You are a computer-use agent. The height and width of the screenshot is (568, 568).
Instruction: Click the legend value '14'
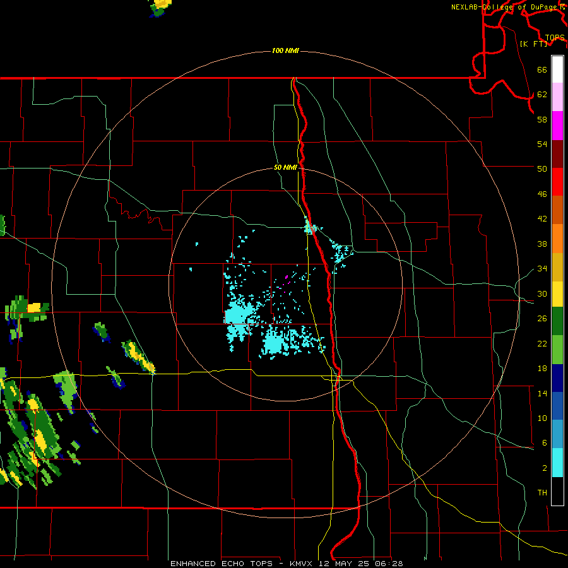[x=542, y=393]
